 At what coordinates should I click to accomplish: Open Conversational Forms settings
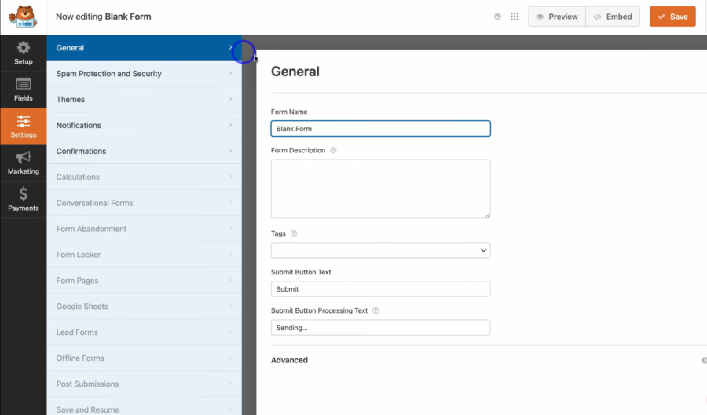(145, 203)
